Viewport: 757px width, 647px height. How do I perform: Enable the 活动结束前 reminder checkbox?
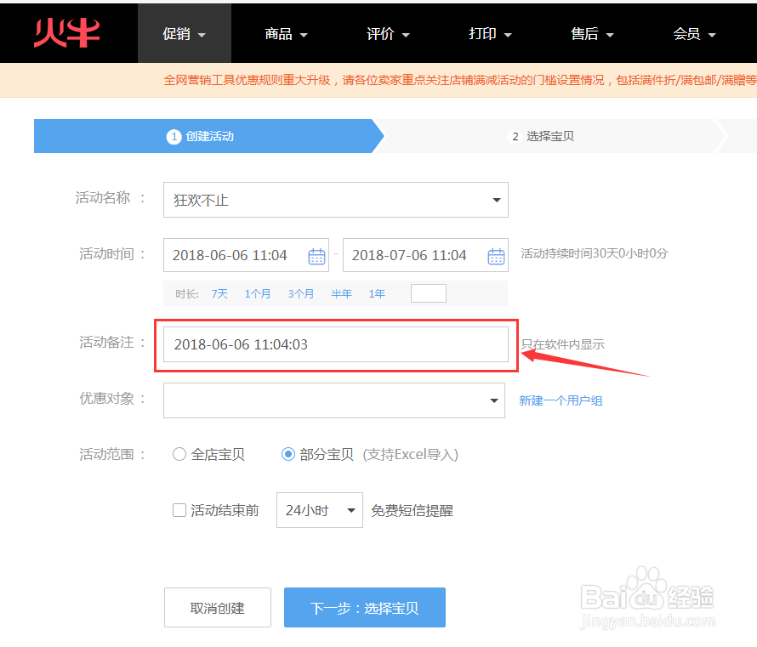click(x=179, y=510)
